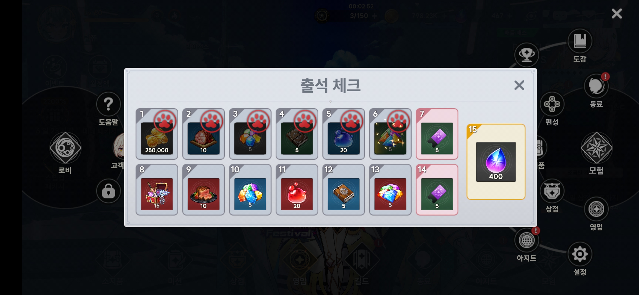Screen dimensions: 639x295
Task: Click the locked padlock icon
Action: (x=108, y=191)
